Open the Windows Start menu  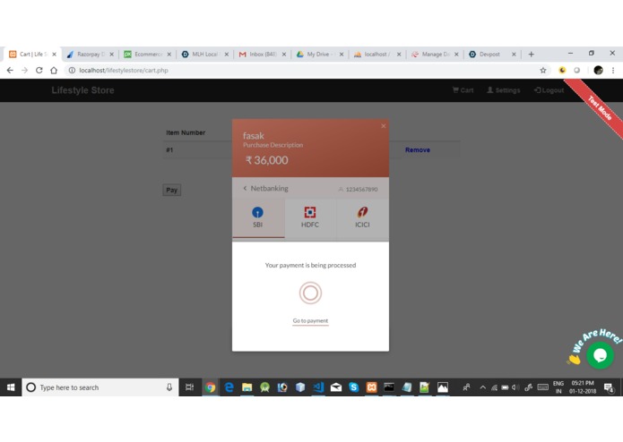[x=11, y=387]
